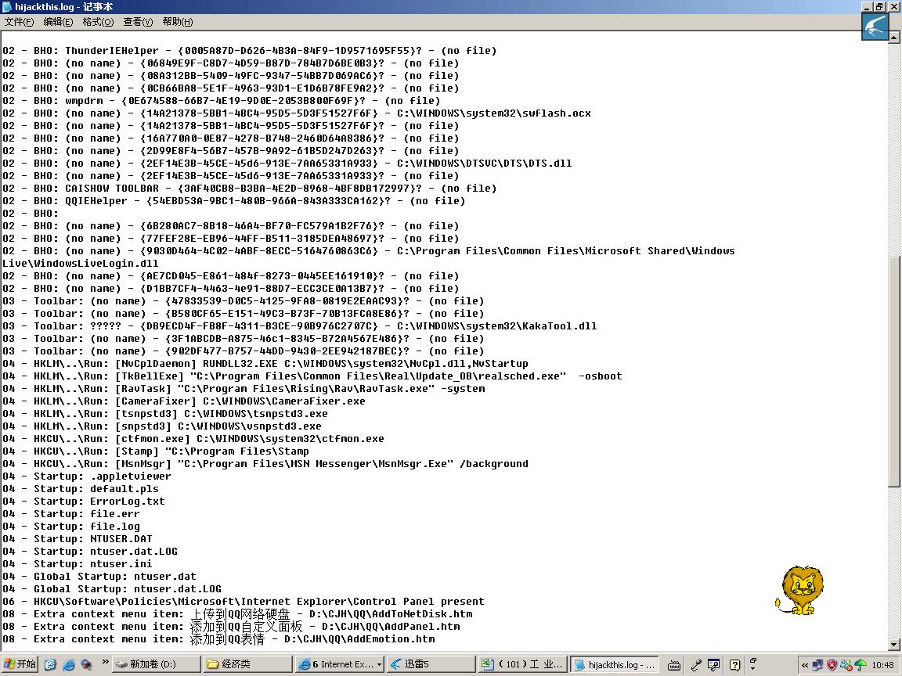
Task: Expand the Quick Launch overflow chevron
Action: tap(105, 662)
